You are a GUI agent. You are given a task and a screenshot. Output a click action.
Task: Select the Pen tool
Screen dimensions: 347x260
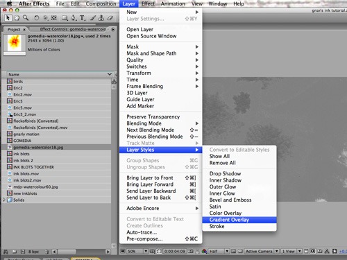[74, 18]
